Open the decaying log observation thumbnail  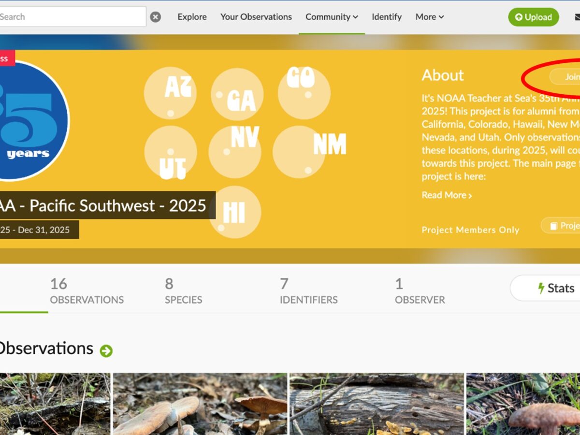click(x=377, y=404)
